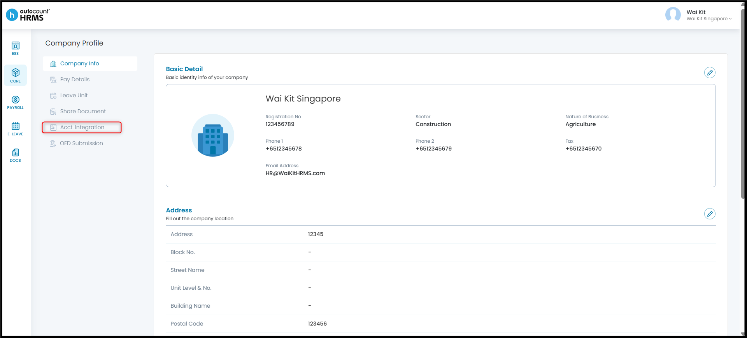Click the Wai Kit user name
The image size is (747, 338).
pyautogui.click(x=696, y=12)
